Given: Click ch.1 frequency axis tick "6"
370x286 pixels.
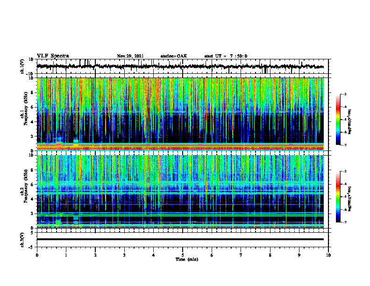Looking at the screenshot, I should (x=32, y=107).
